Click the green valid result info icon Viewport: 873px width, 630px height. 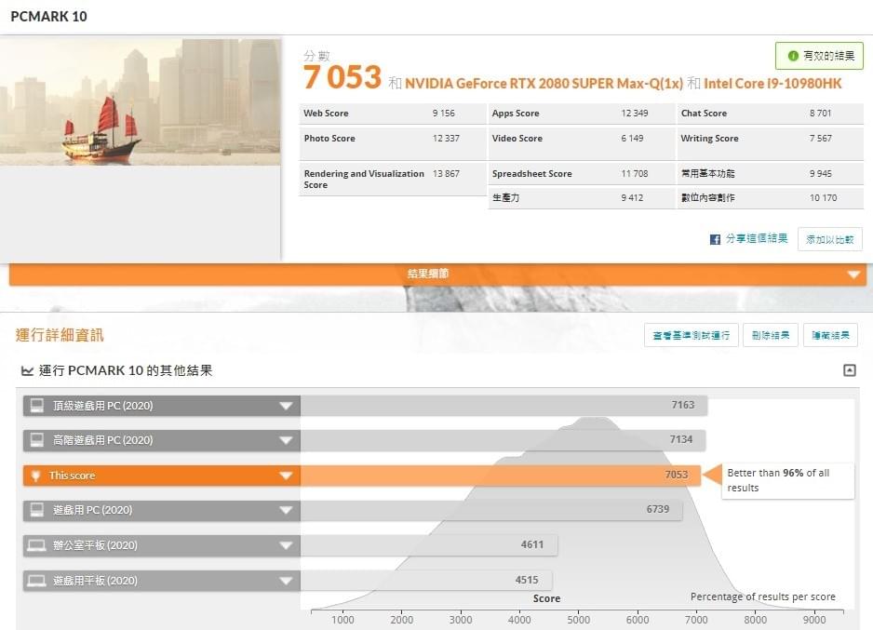pos(793,56)
